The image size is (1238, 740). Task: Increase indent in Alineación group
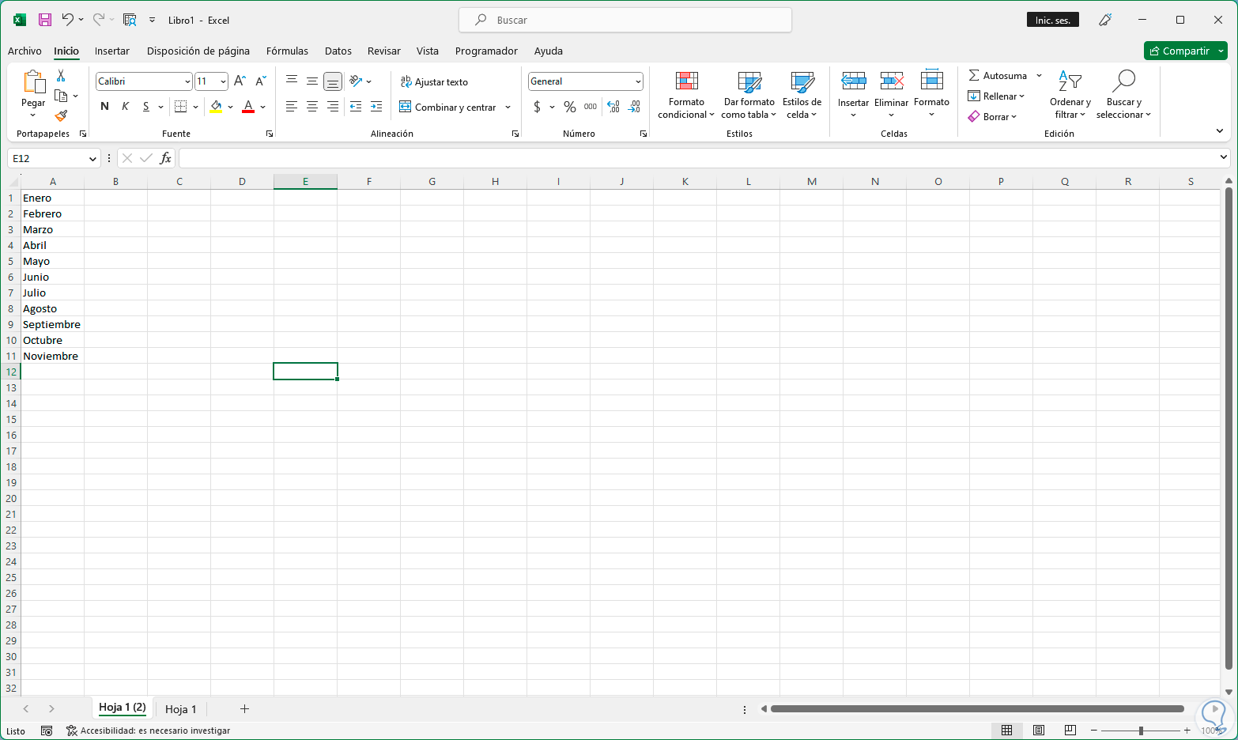coord(376,107)
